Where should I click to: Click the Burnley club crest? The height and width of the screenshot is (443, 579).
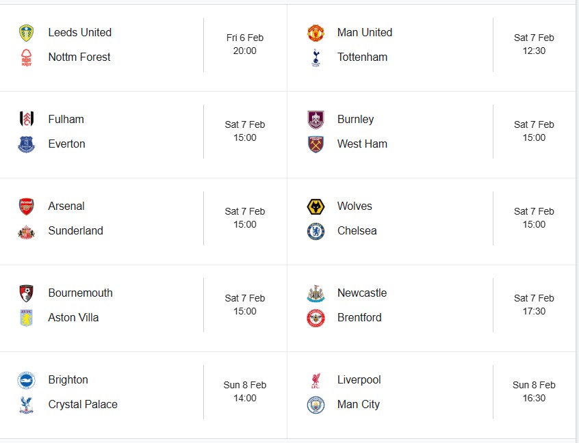[x=316, y=120]
